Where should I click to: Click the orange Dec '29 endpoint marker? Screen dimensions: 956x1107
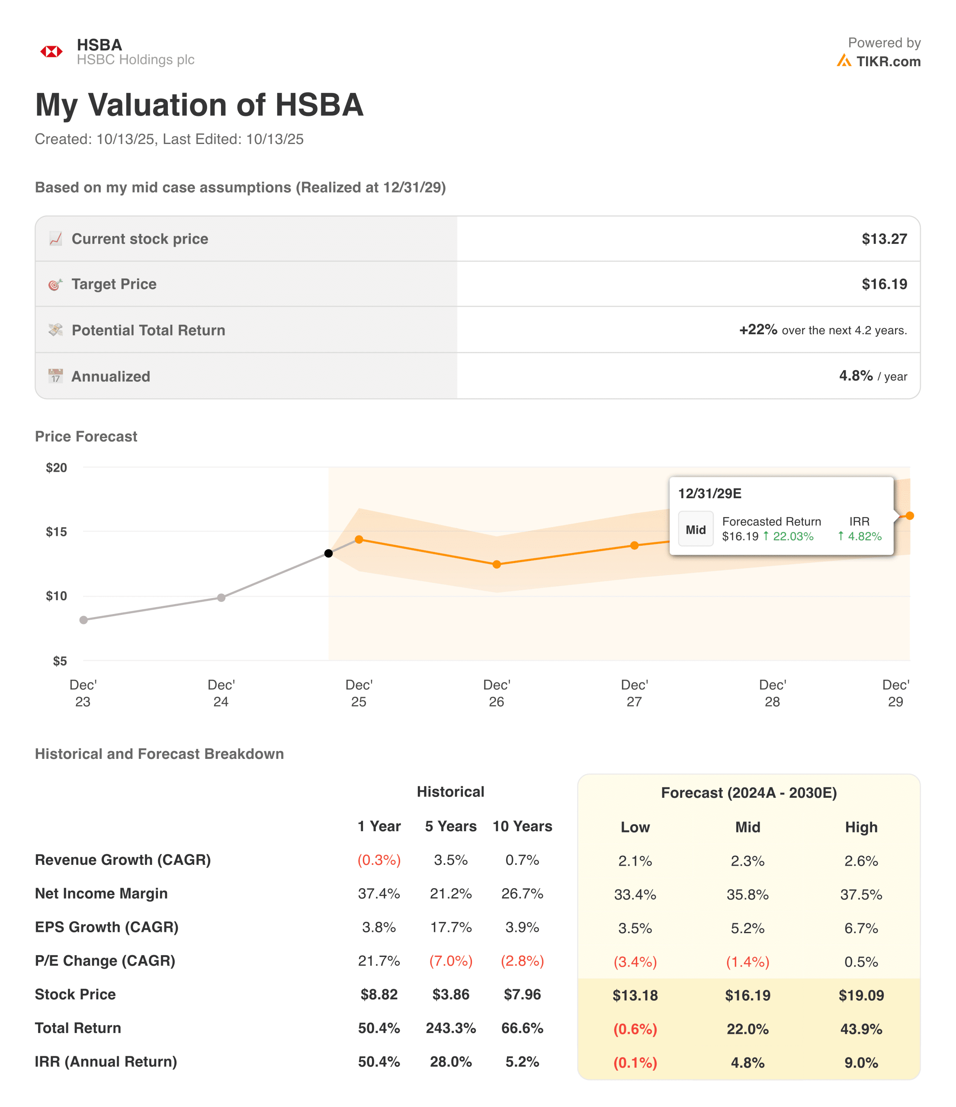click(910, 515)
